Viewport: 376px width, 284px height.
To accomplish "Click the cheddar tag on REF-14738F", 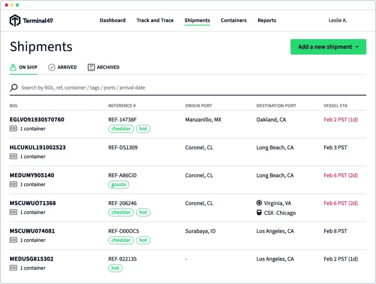I will tap(121, 129).
